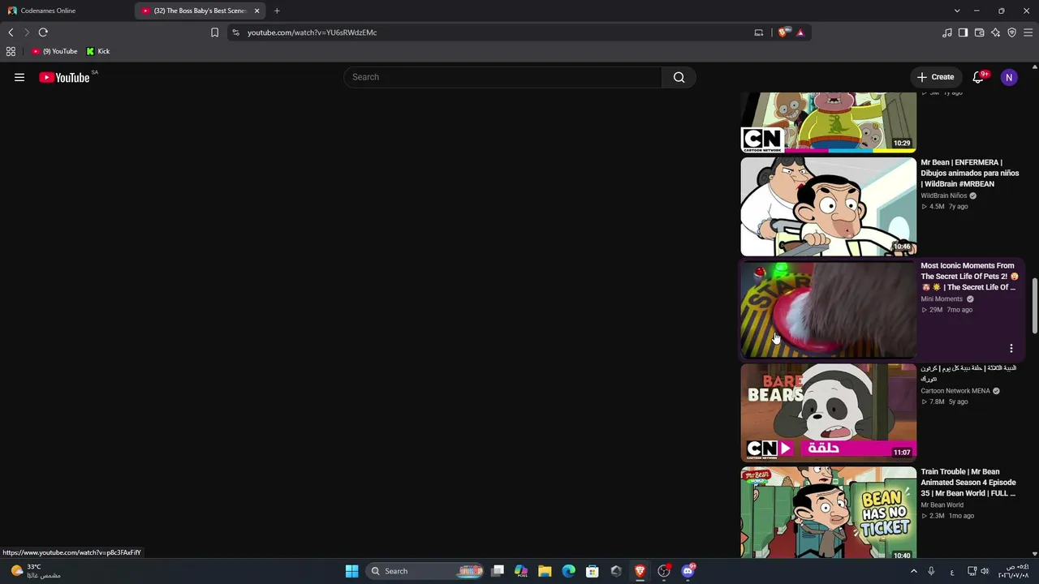Click the browser address bar URL
This screenshot has width=1039, height=584.
pyautogui.click(x=313, y=32)
